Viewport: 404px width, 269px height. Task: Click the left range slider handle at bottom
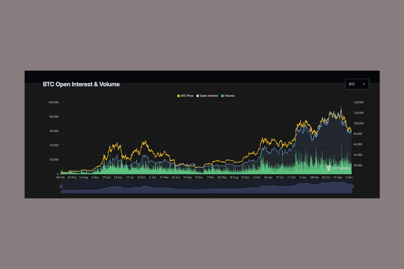tap(62, 186)
